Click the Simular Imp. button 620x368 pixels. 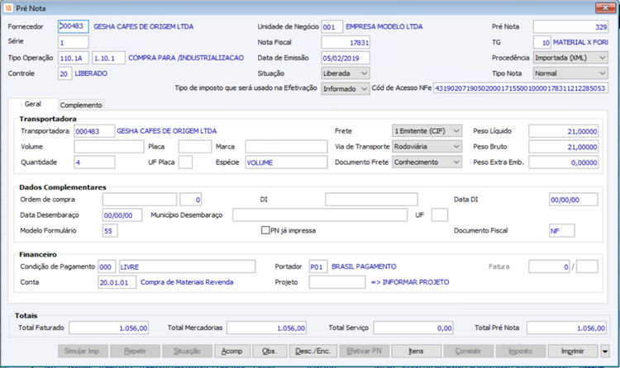[83, 351]
